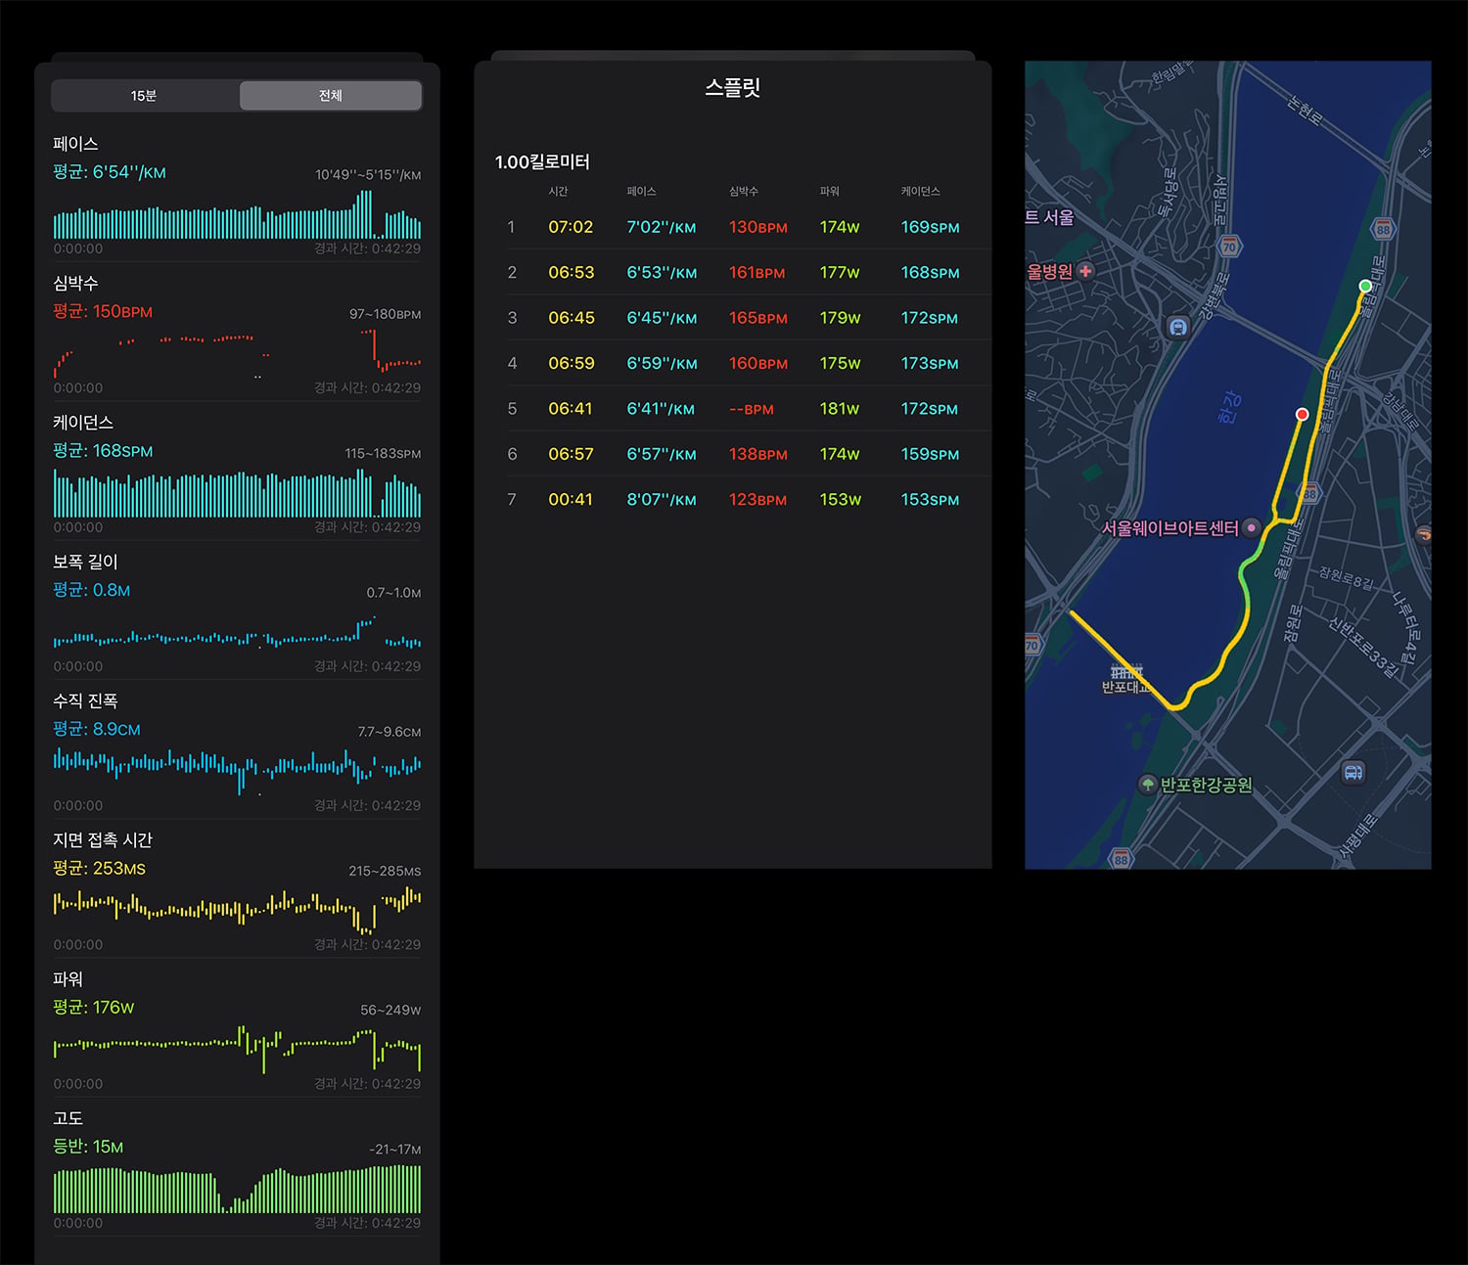The image size is (1468, 1265).
Task: Tap the 반포한강공원 park icon
Action: coord(1148,785)
